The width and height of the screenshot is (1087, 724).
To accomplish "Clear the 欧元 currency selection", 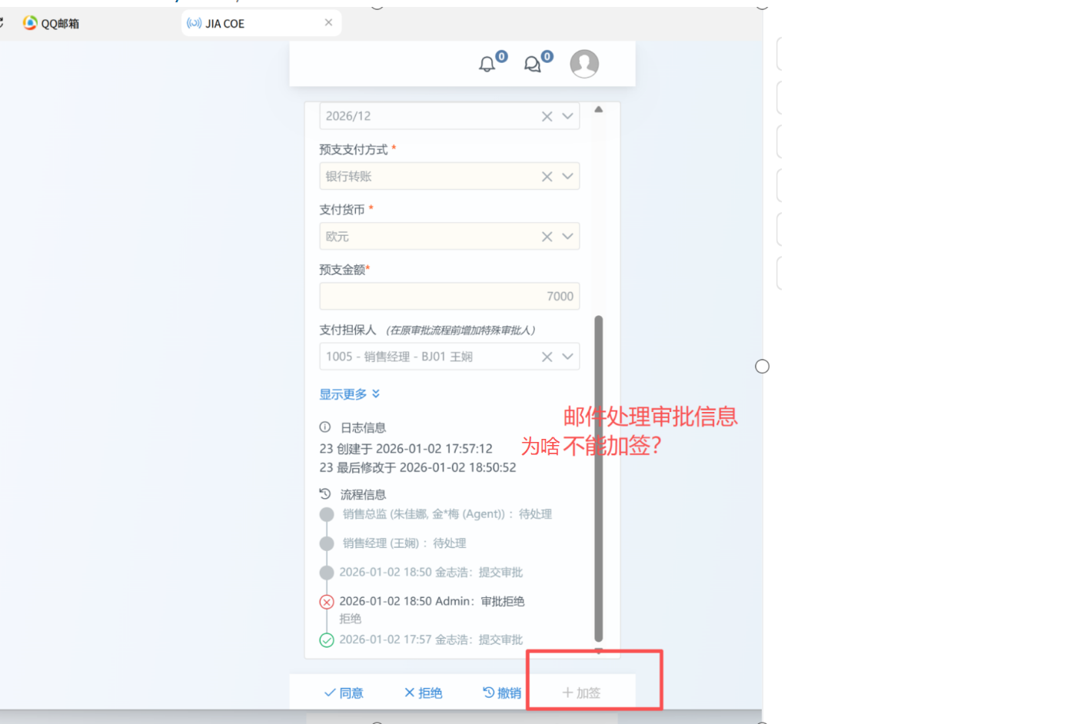I will pos(547,237).
